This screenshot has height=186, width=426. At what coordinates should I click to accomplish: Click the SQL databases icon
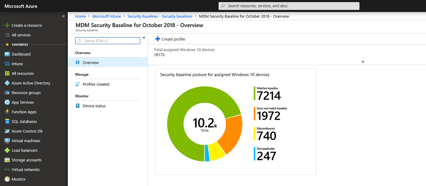pyautogui.click(x=7, y=122)
